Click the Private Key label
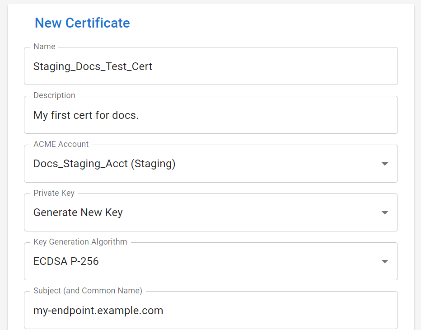 54,193
